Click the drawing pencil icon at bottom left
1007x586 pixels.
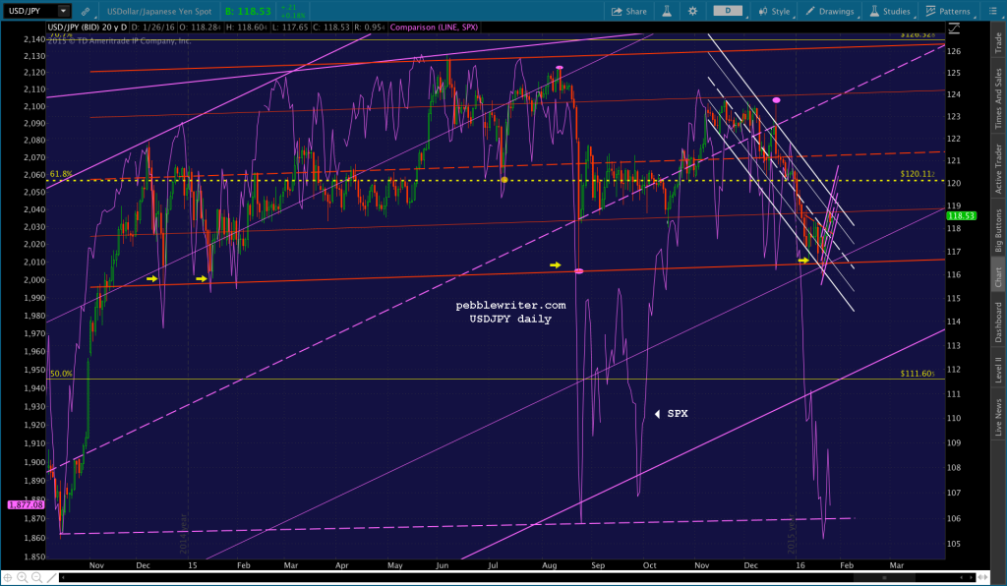click(x=51, y=577)
